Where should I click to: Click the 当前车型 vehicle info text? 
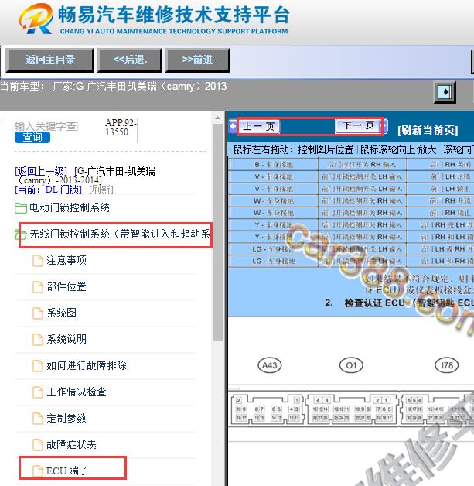pyautogui.click(x=114, y=86)
